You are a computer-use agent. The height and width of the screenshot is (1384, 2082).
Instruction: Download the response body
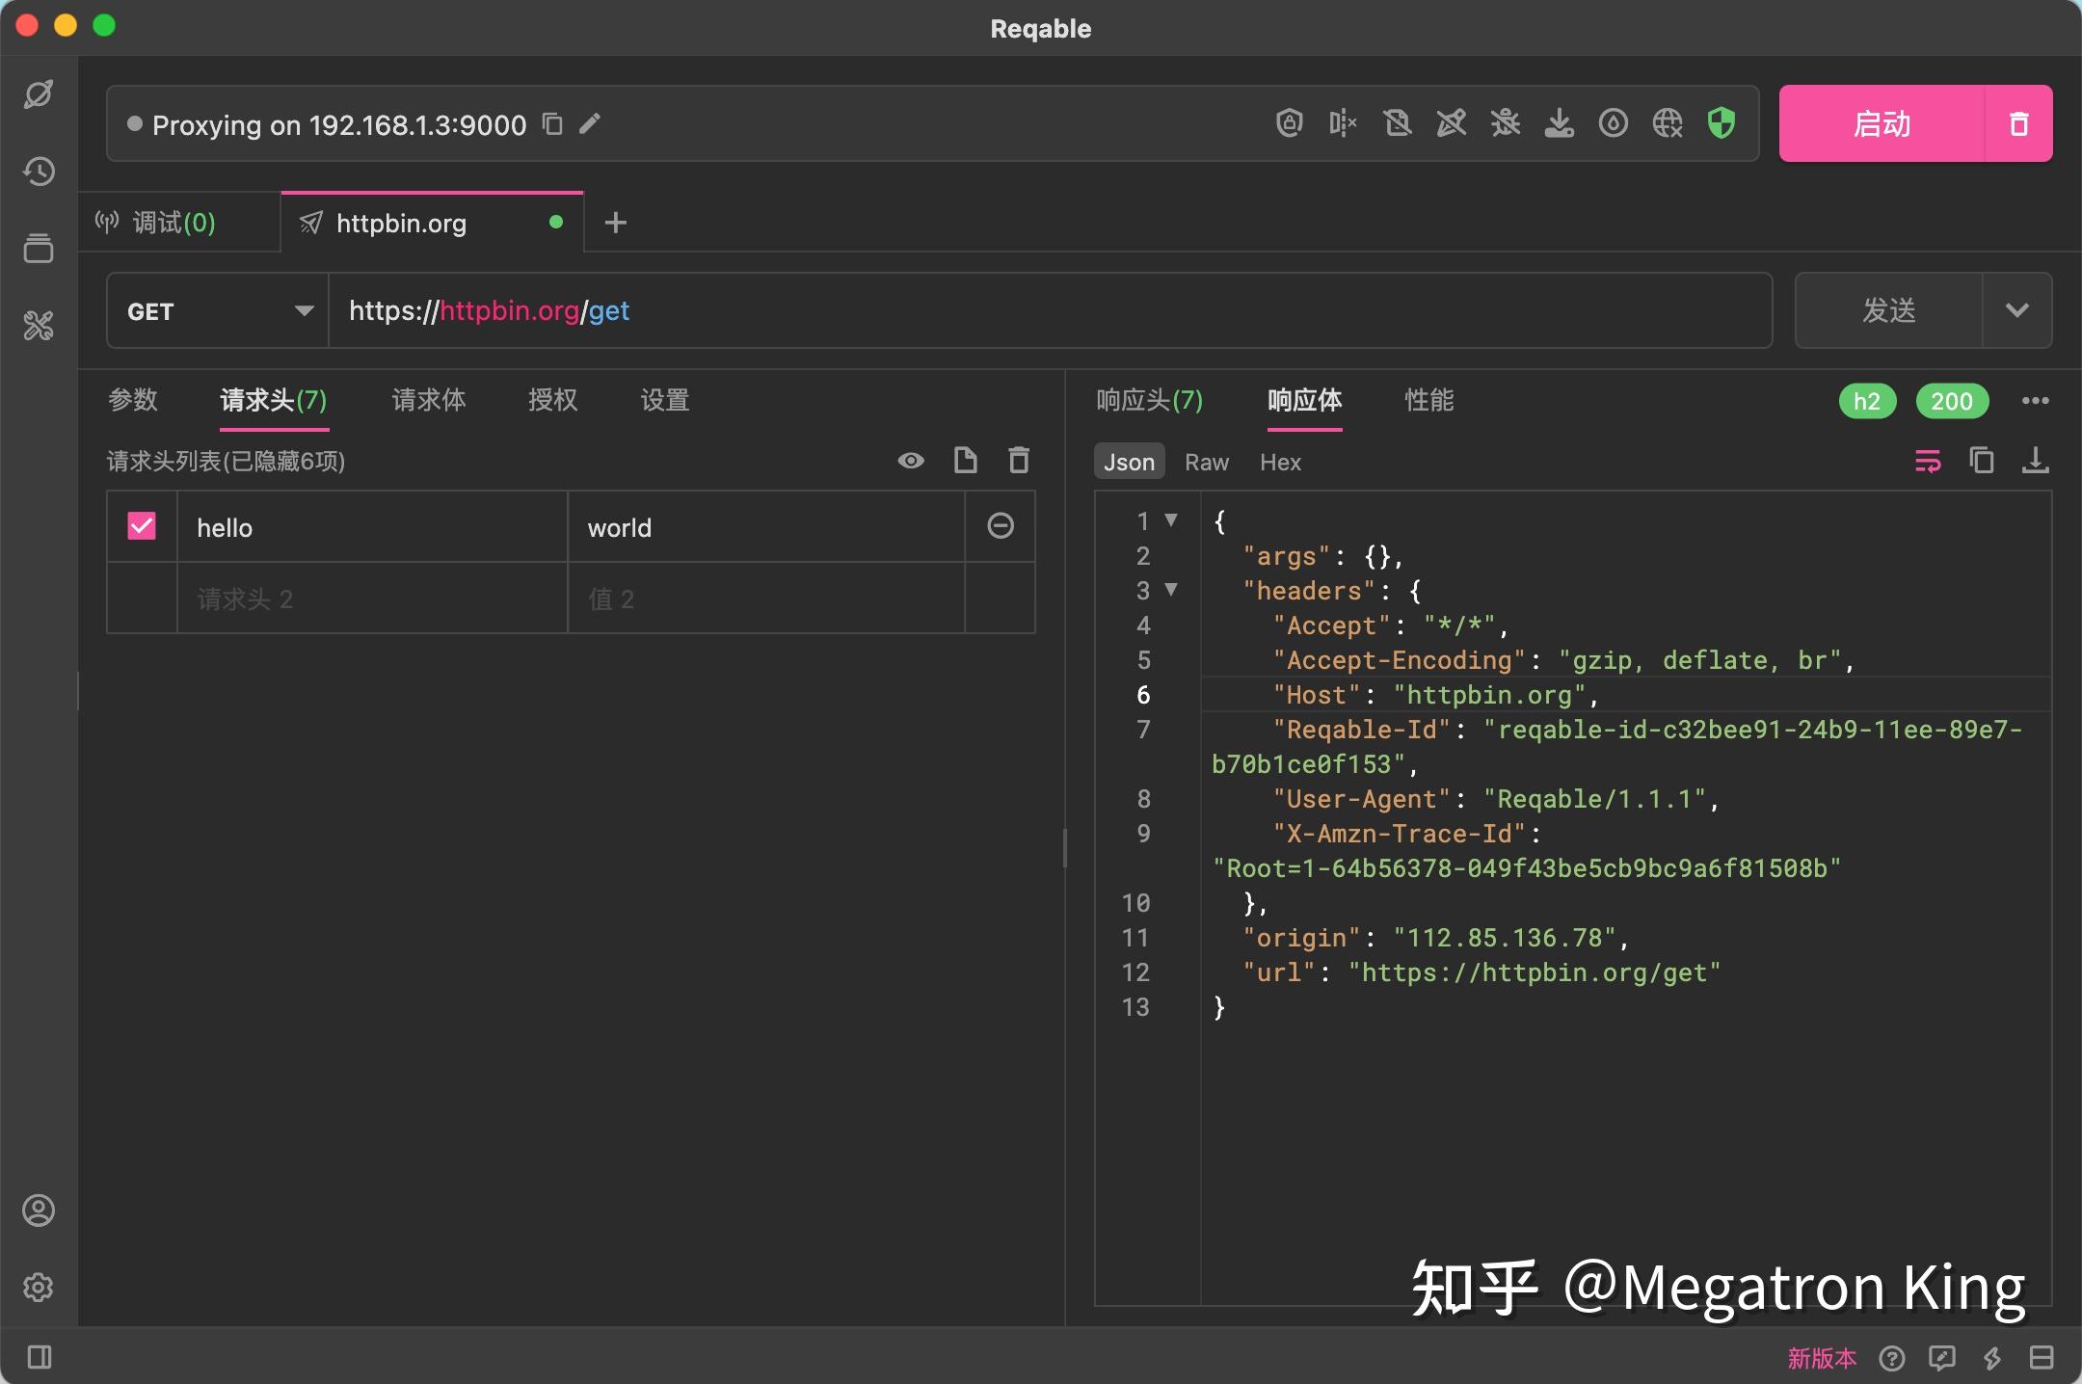2035,461
